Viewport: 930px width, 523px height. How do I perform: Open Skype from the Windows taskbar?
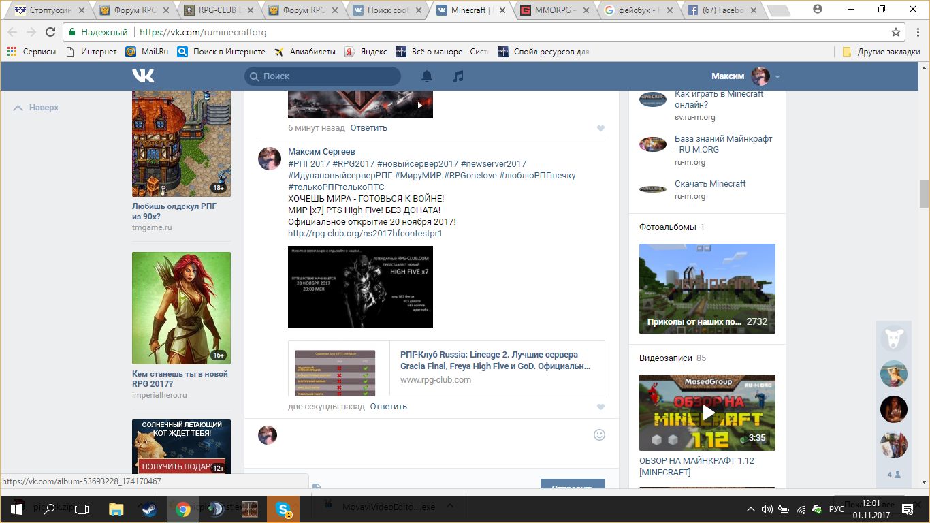pyautogui.click(x=283, y=509)
